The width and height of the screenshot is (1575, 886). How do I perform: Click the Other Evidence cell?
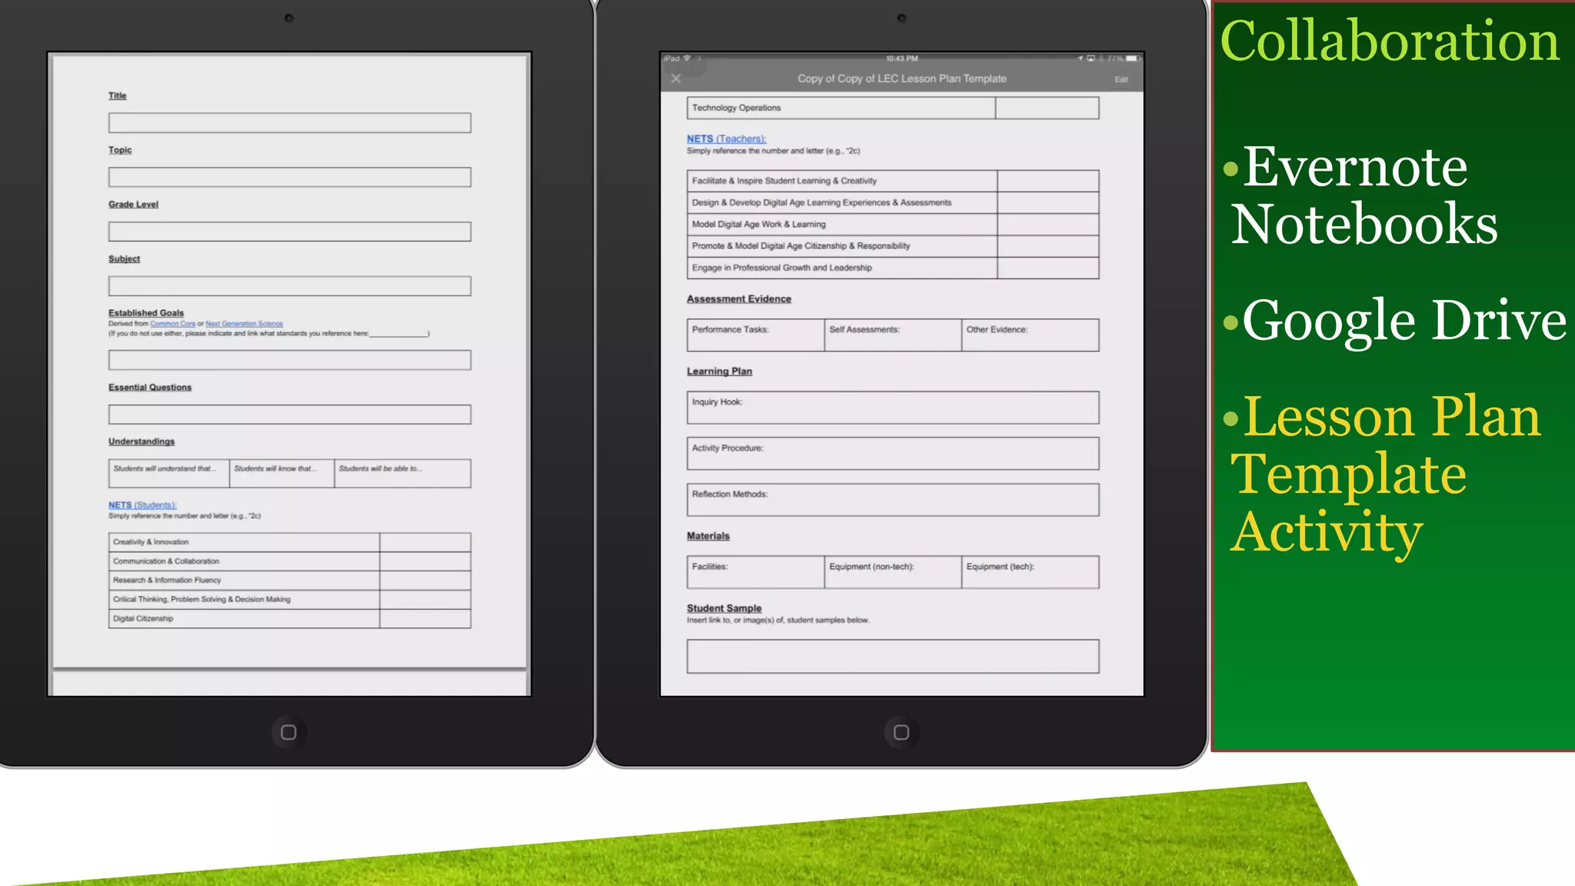point(1031,335)
